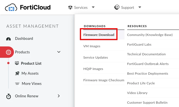Open Product List view
This screenshot has height=107, width=179.
[31, 63]
